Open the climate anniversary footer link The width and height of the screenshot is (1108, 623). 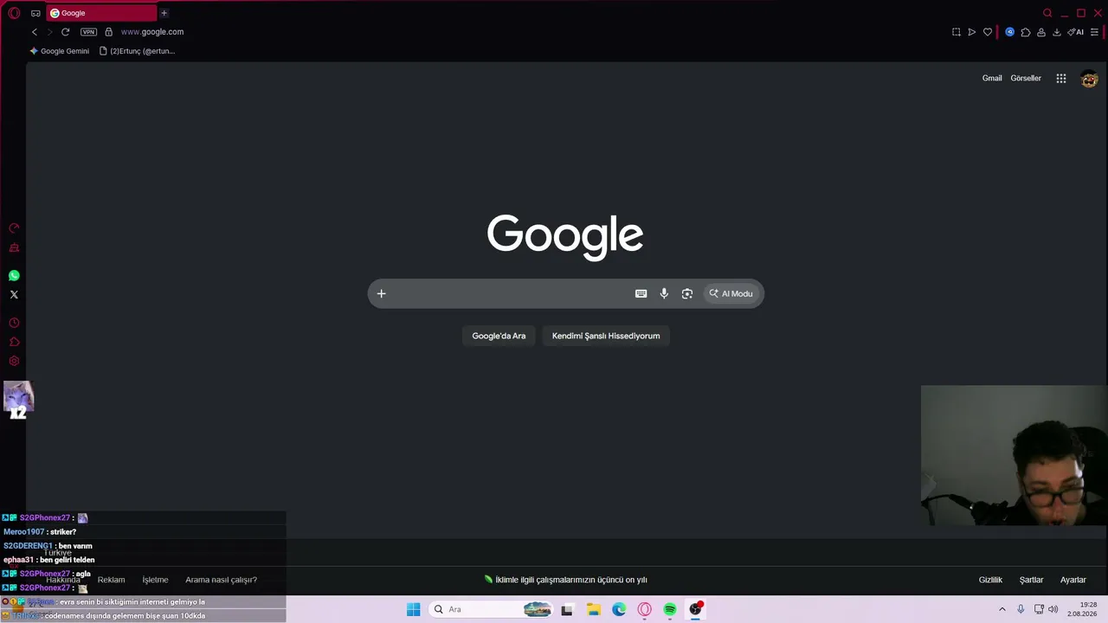(565, 580)
